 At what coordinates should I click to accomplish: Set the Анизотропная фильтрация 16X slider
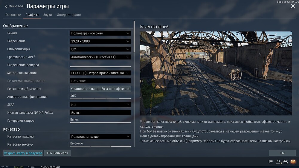[100, 99]
